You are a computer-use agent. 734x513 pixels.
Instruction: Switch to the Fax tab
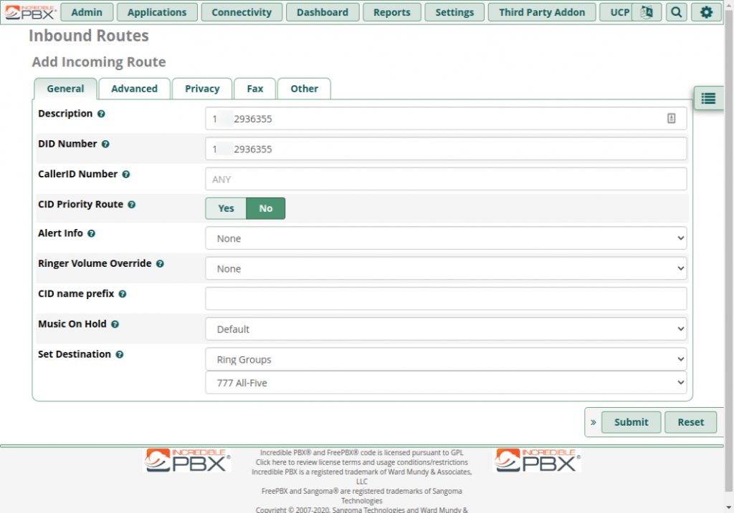pyautogui.click(x=255, y=89)
